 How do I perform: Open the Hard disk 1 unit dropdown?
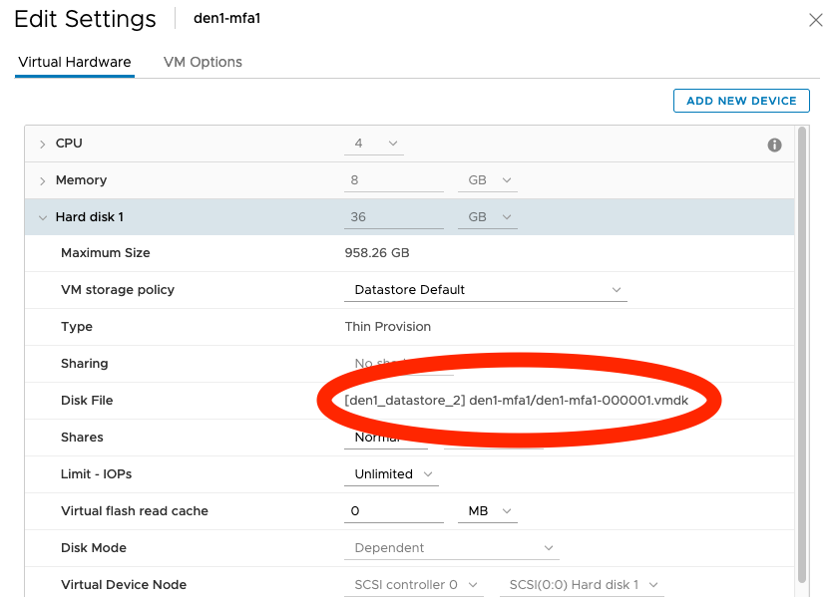coord(488,217)
